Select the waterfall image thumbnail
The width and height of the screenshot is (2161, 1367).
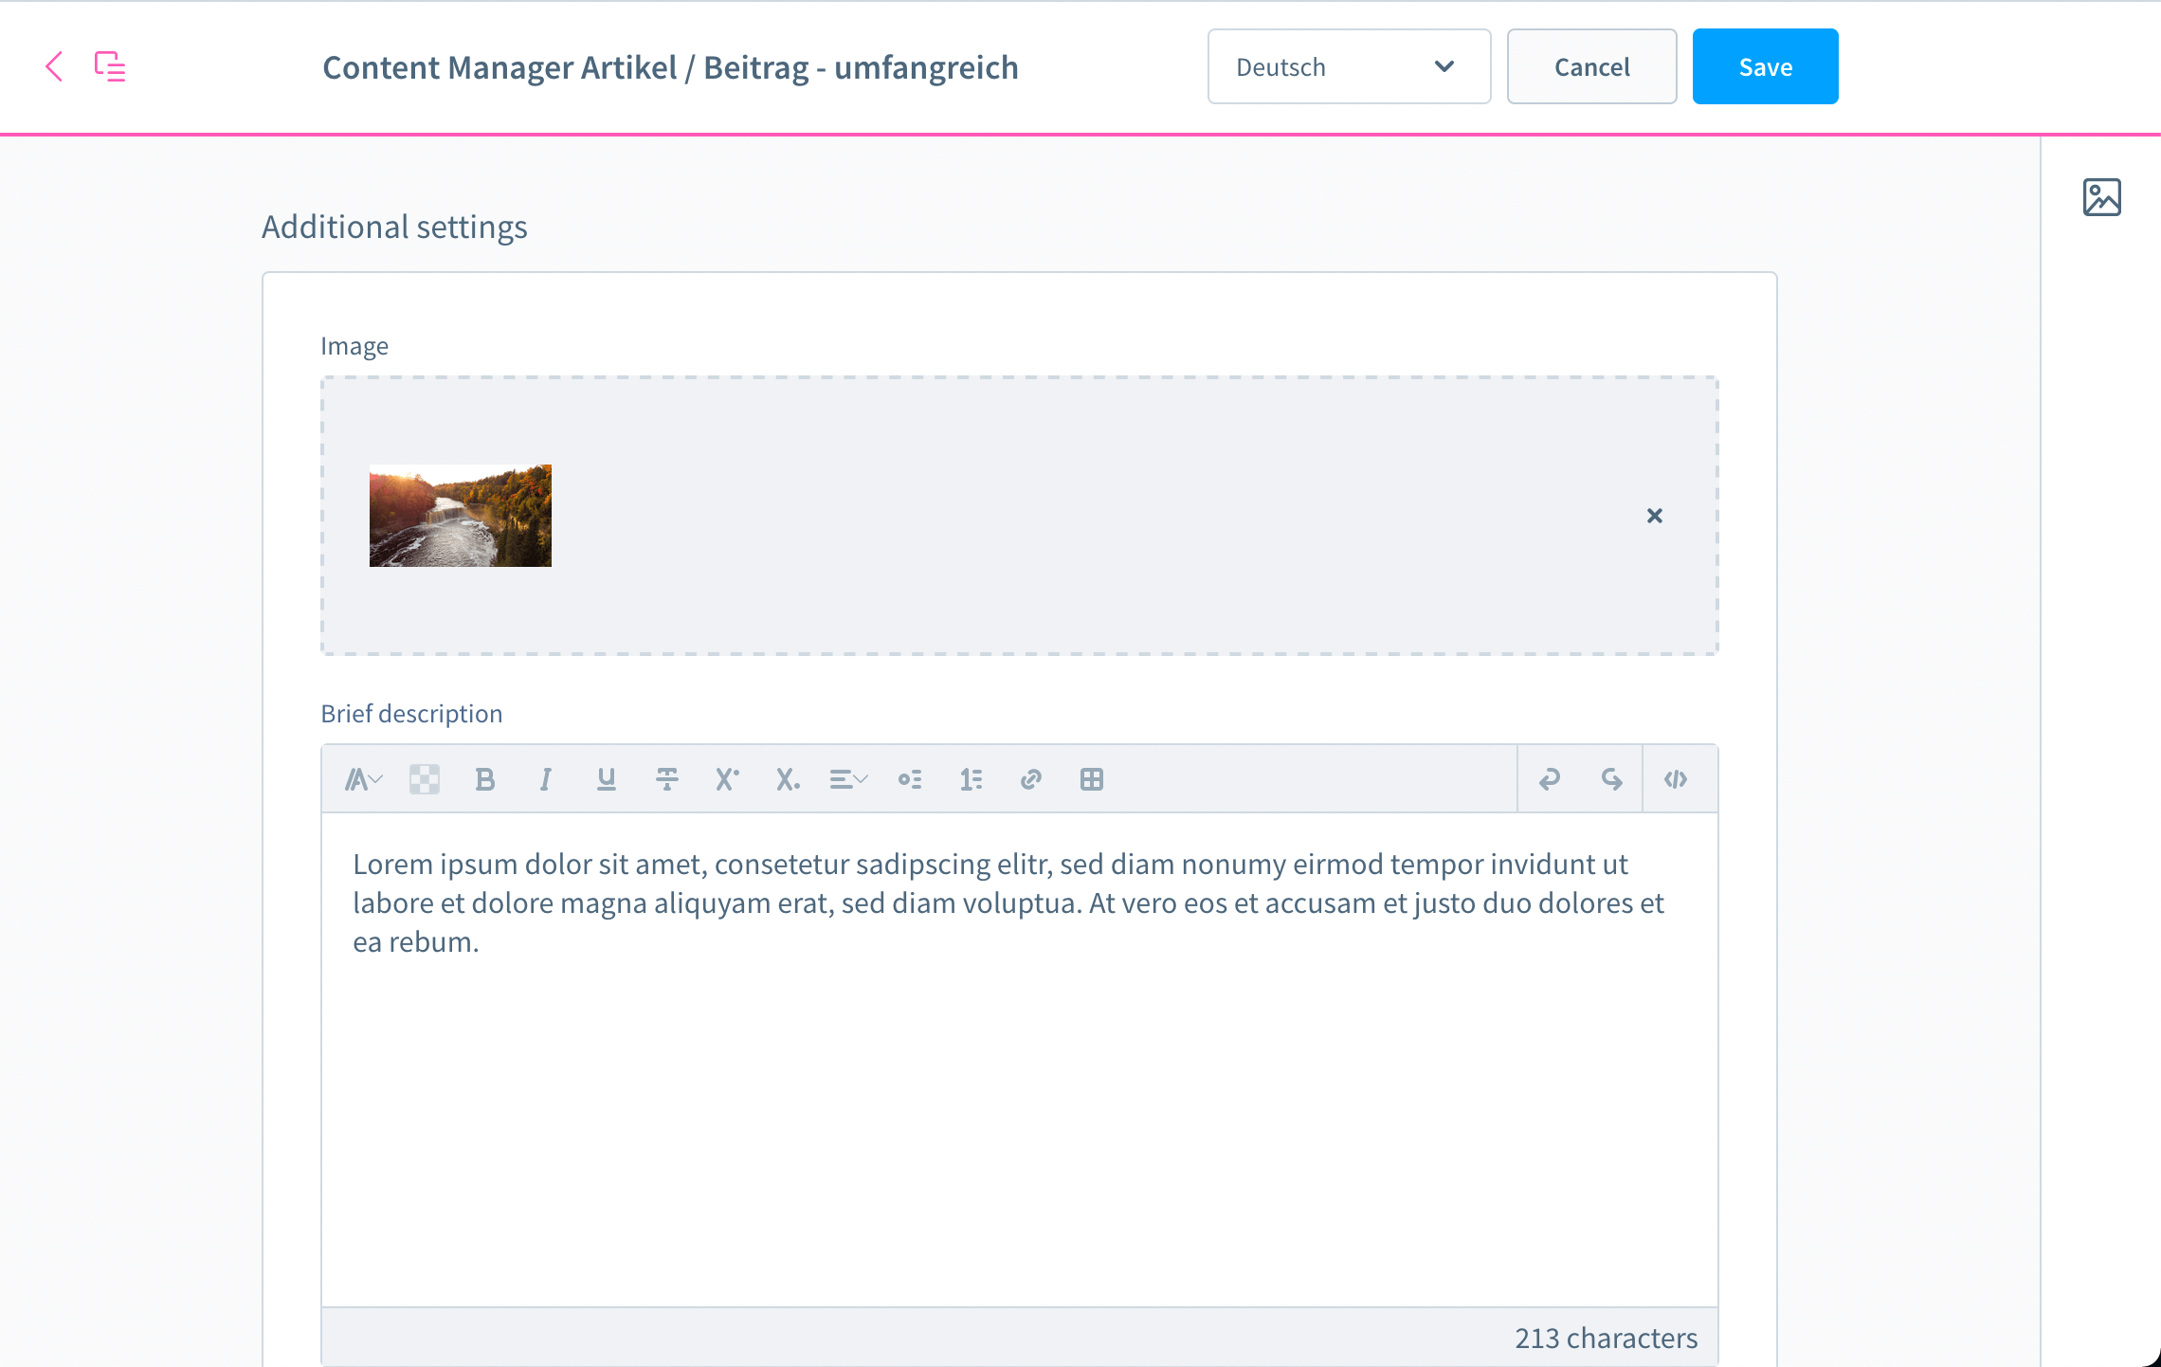460,516
